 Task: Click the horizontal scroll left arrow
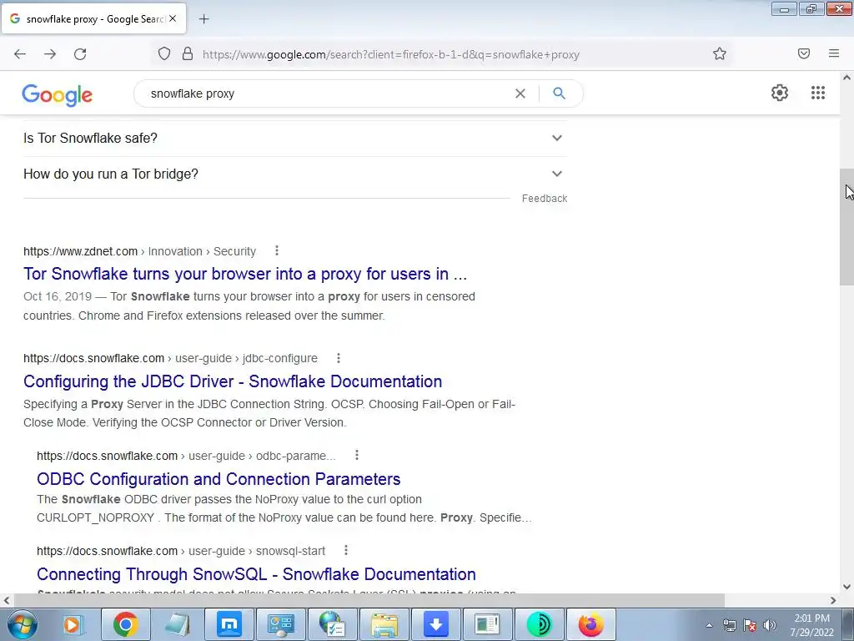click(6, 600)
